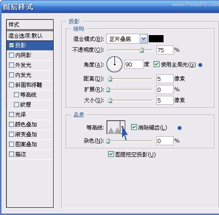Click the angle dial control
The height and width of the screenshot is (215, 219).
tap(114, 64)
